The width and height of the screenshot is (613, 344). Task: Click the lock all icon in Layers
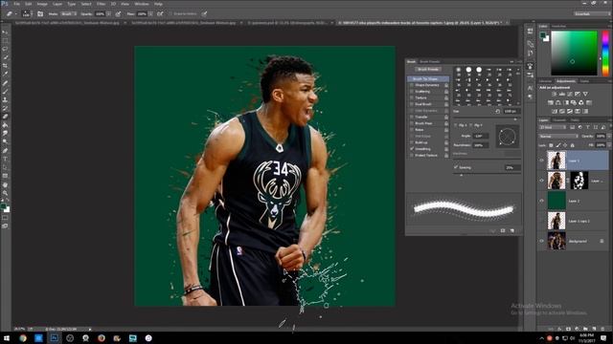573,145
